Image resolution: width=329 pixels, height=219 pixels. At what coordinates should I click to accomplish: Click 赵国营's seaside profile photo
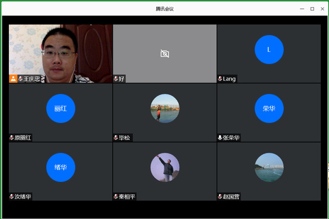tap(269, 167)
